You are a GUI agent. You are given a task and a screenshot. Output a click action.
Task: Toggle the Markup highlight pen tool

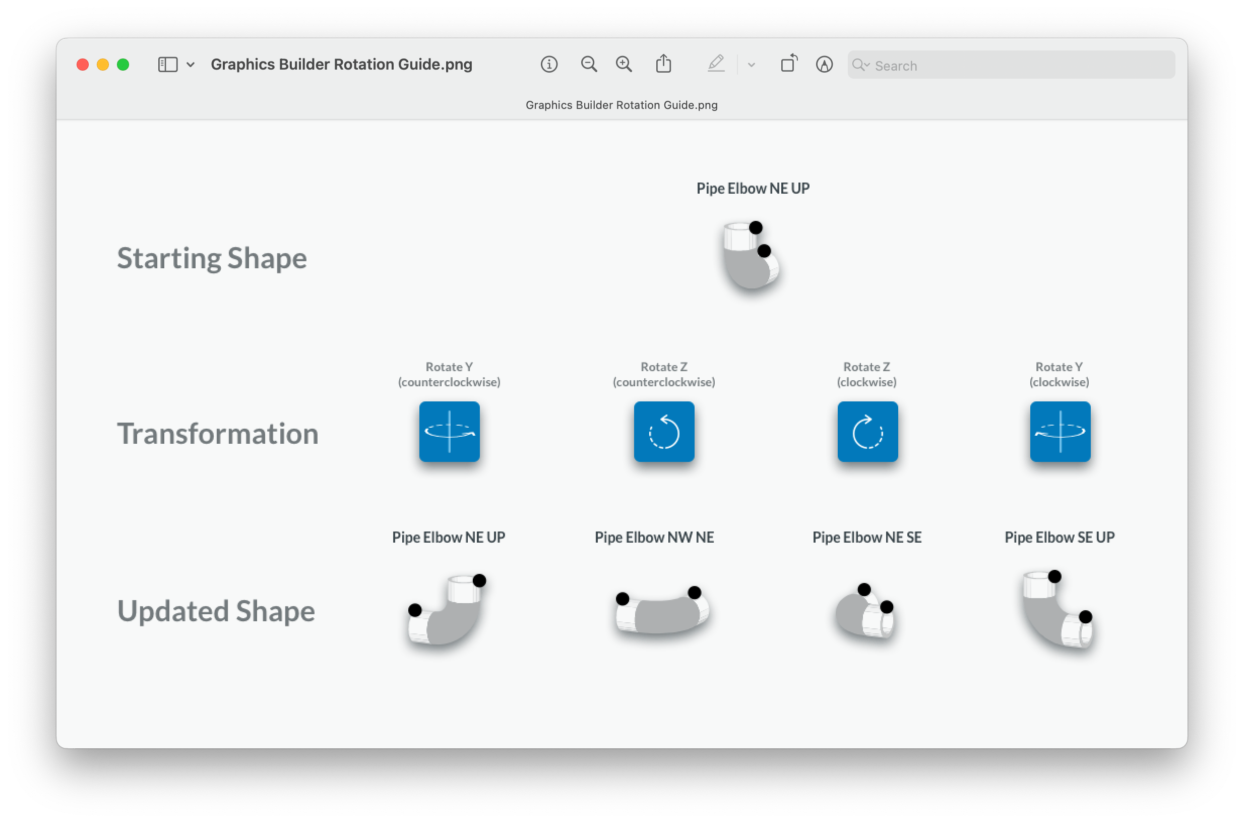click(x=716, y=64)
